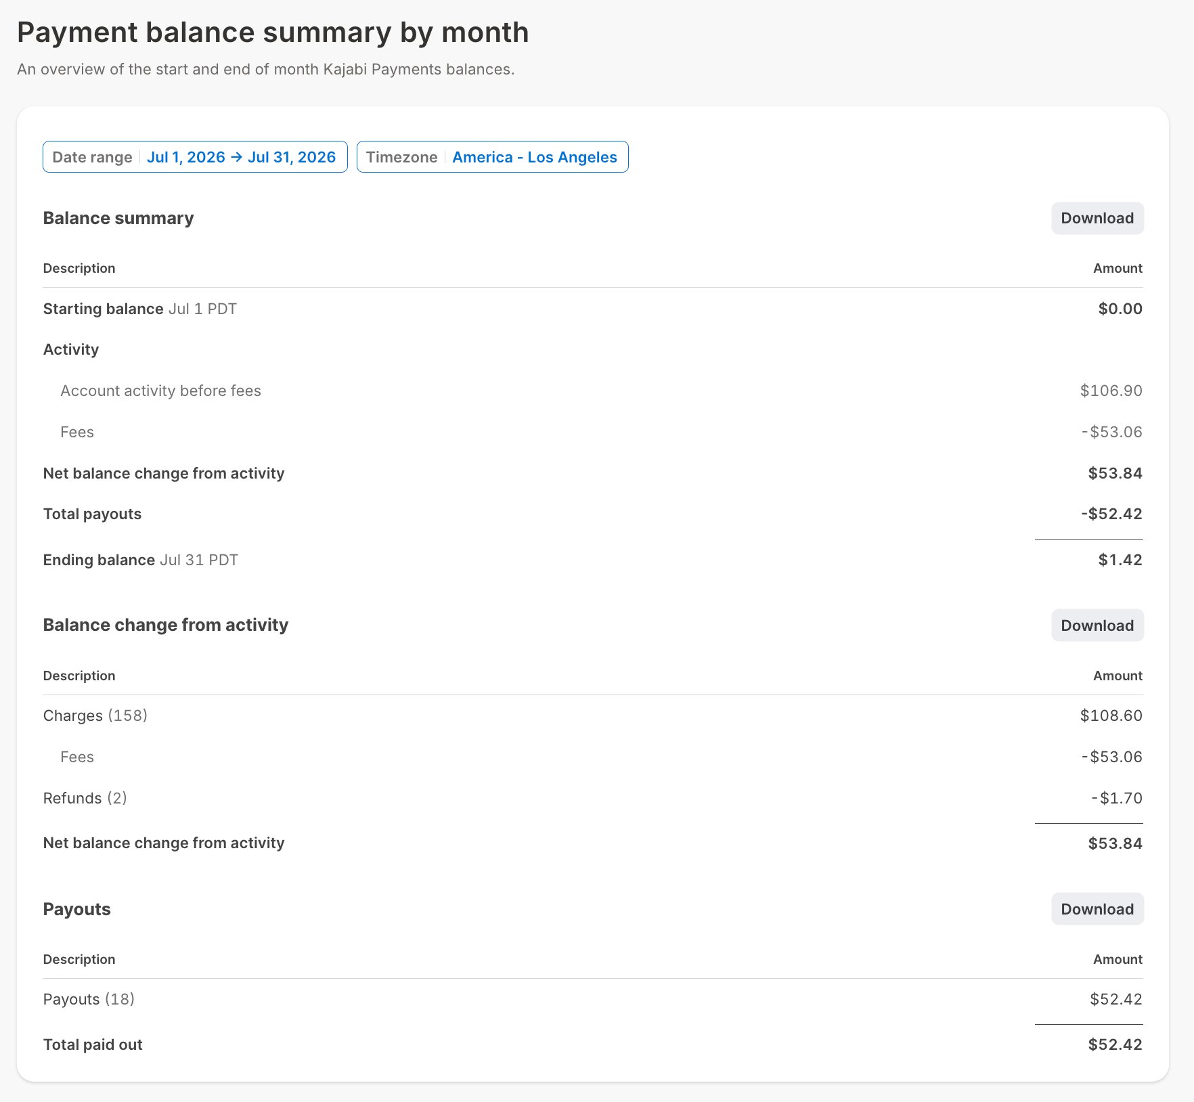This screenshot has width=1194, height=1102.
Task: Click the Payouts section heading
Action: tap(77, 909)
